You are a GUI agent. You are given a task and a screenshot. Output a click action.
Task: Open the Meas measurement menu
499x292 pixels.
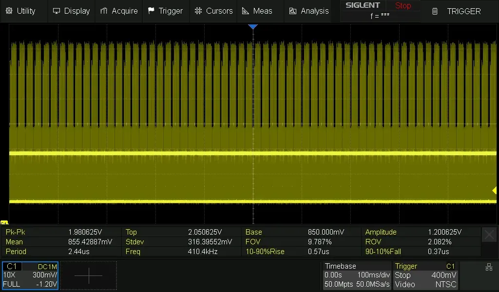tap(257, 11)
